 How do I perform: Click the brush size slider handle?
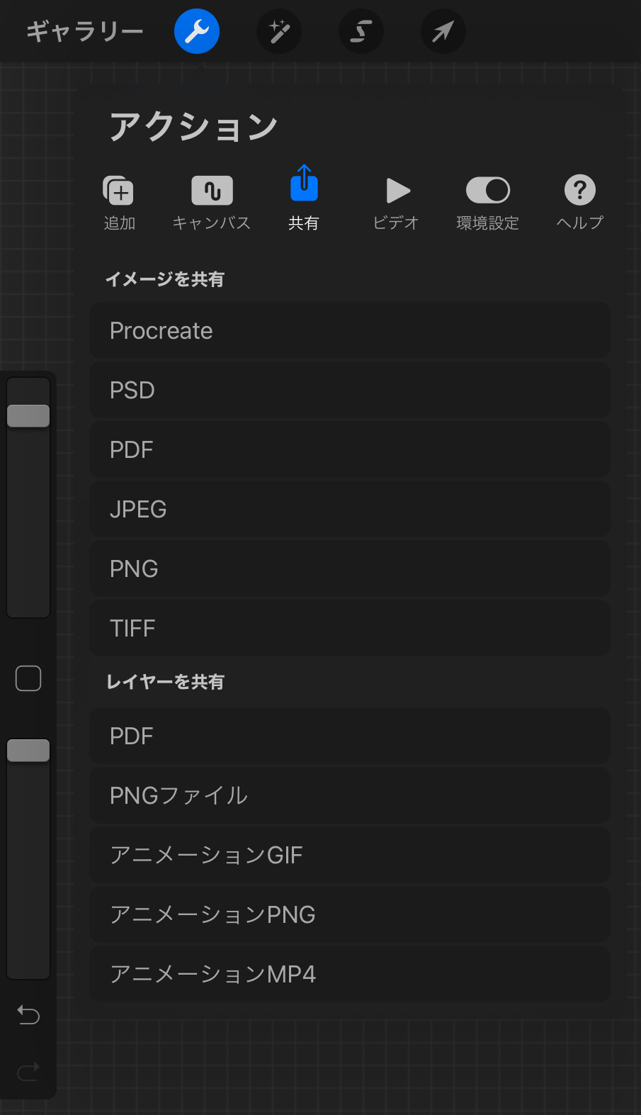point(28,416)
